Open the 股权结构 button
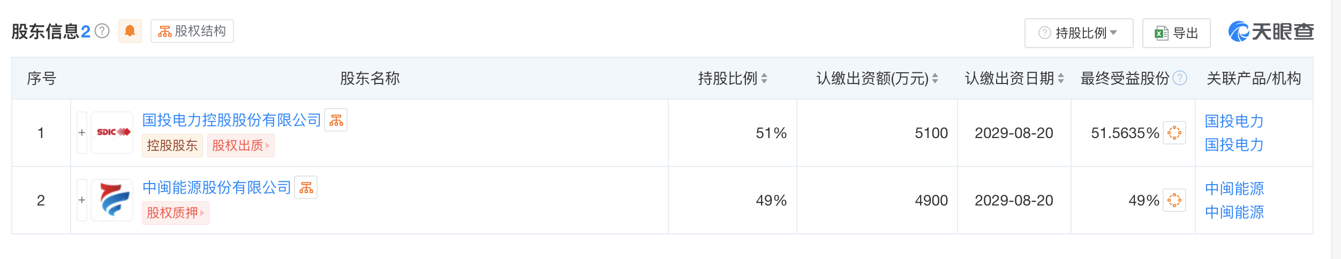Viewport: 1341px width, 259px height. (192, 31)
